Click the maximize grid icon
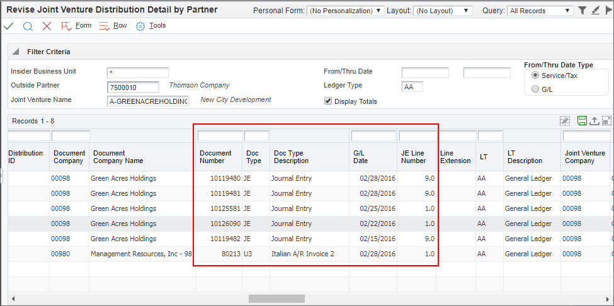This screenshot has width=614, height=306. point(606,121)
